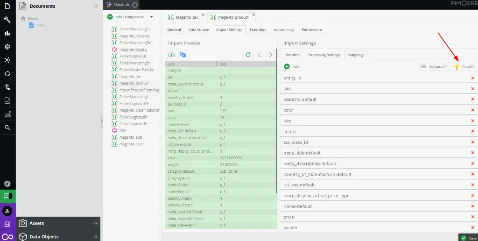The height and width of the screenshot is (241, 478).
Task: Click the Autofill button
Action: click(464, 67)
